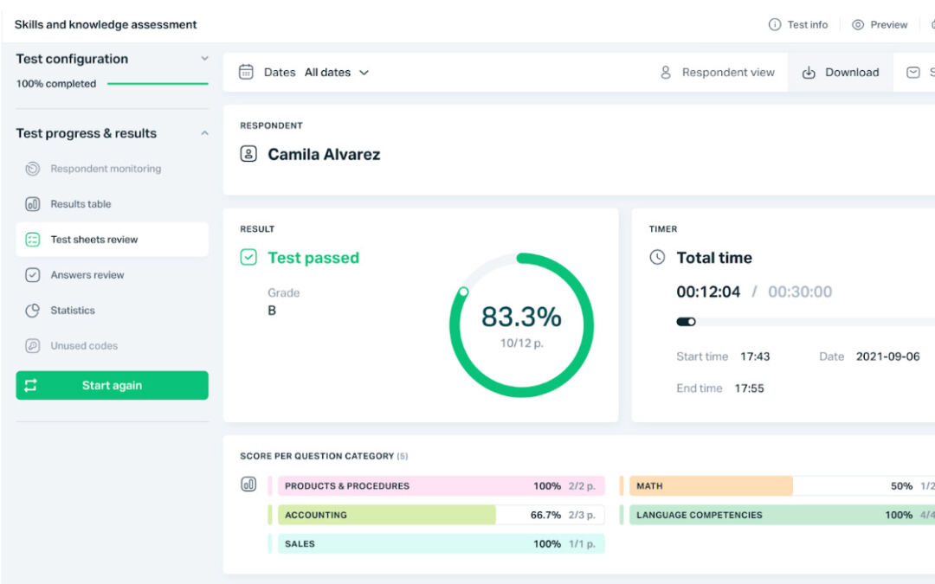Open Respondent monitoring in sidebar
The image size is (935, 584).
[105, 169]
